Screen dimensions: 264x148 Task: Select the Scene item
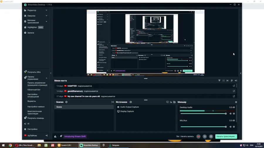pos(84,107)
